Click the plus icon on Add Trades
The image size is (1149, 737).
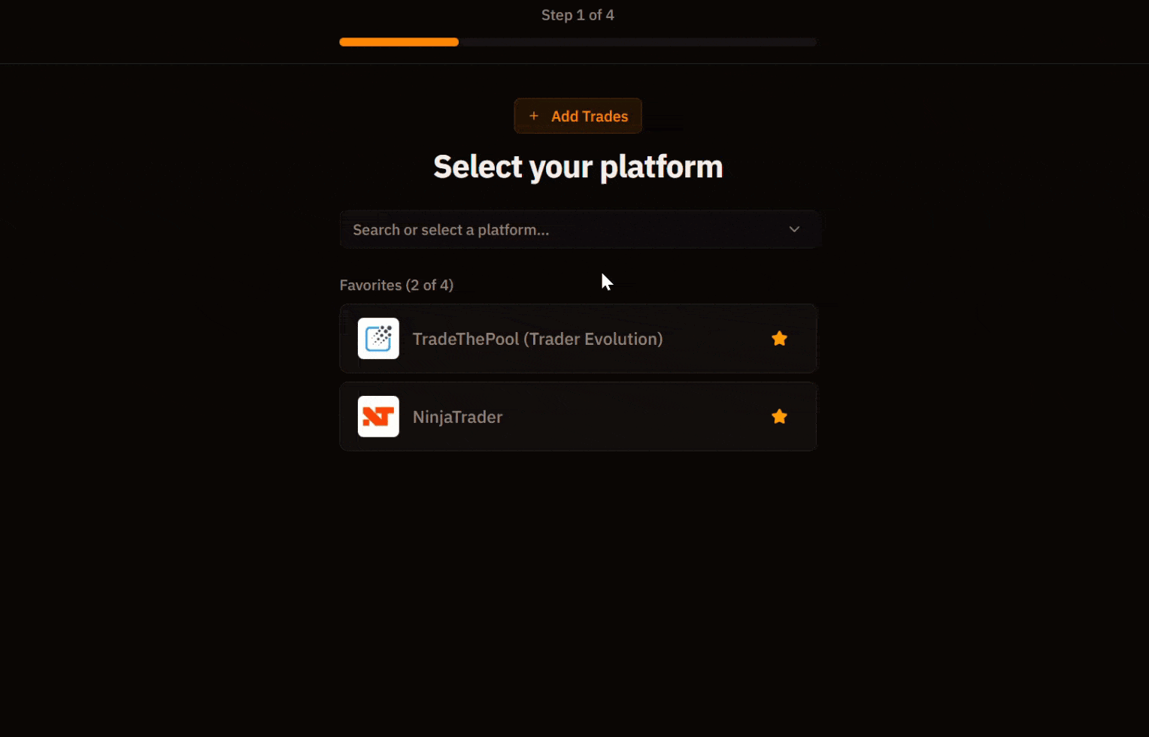[x=534, y=116]
